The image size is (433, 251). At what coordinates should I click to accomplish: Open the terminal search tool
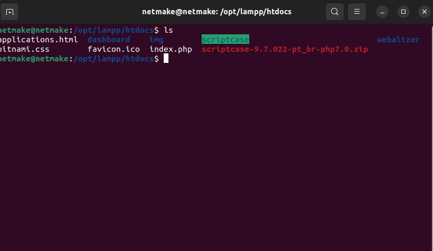pyautogui.click(x=335, y=12)
